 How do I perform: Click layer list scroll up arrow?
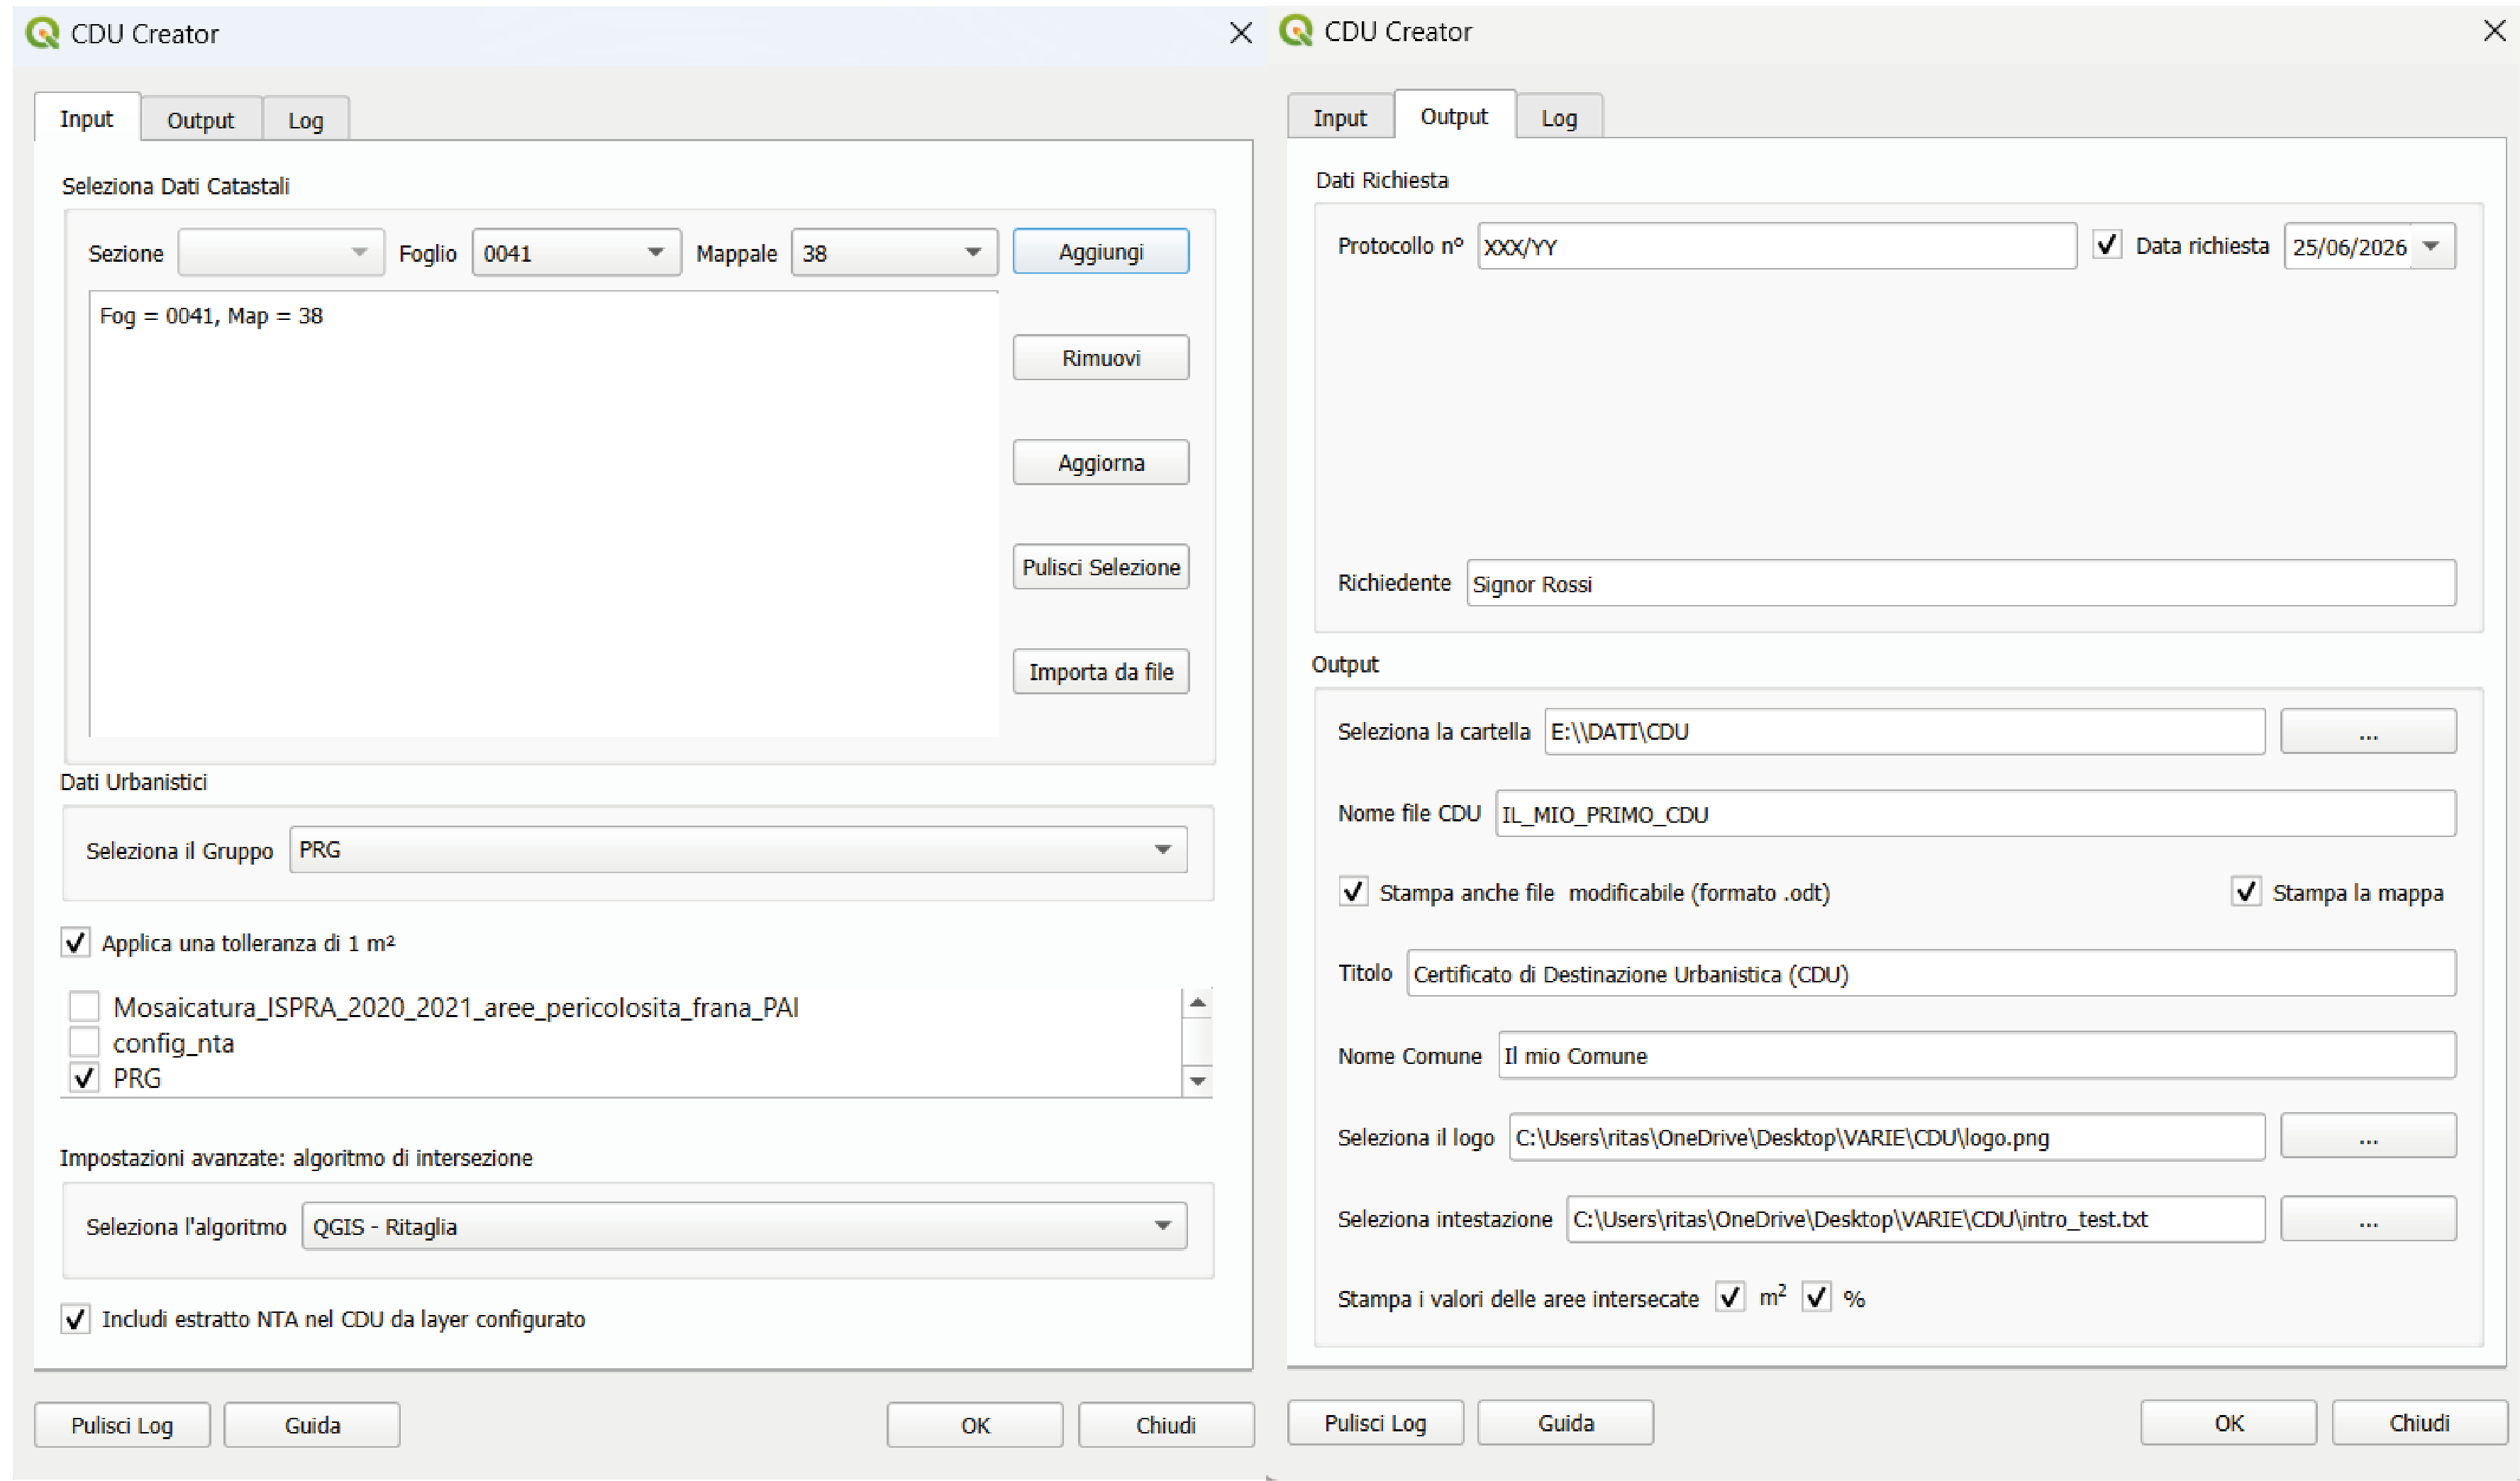click(x=1198, y=1002)
